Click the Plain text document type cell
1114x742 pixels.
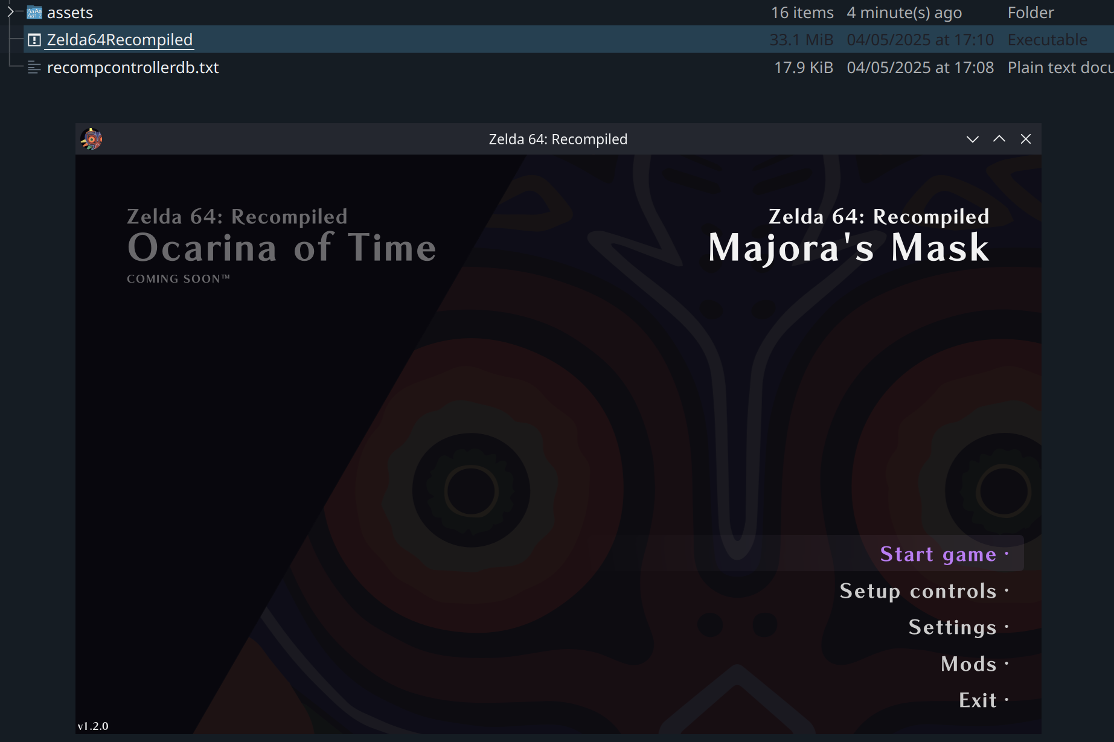point(1060,68)
